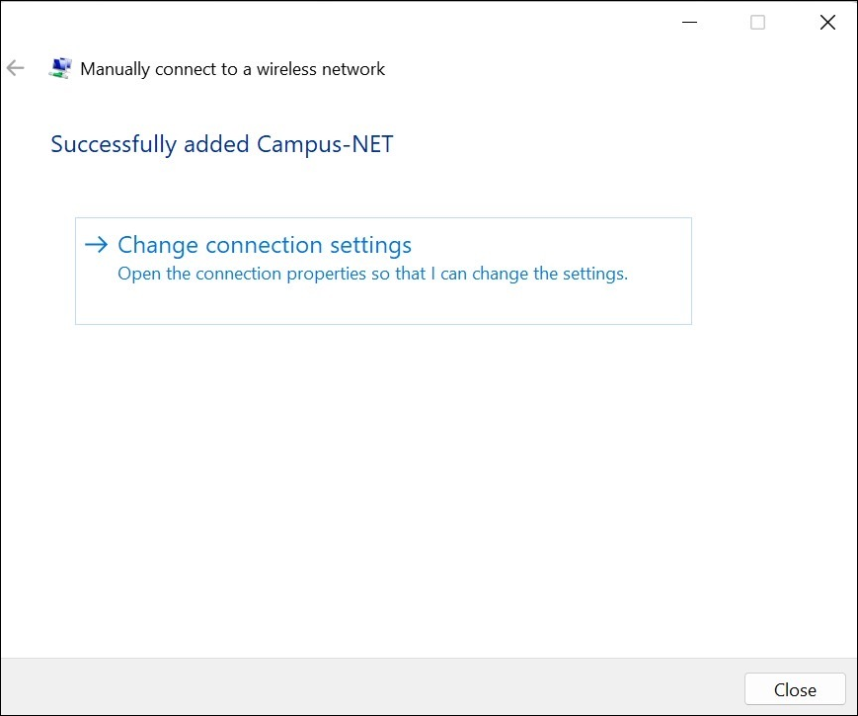Click the empty title bar left of minimize
The height and width of the screenshot is (716, 858).
coord(346,22)
